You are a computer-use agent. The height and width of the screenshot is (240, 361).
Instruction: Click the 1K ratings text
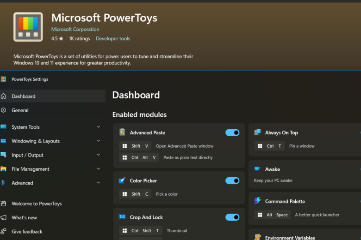pyautogui.click(x=80, y=39)
